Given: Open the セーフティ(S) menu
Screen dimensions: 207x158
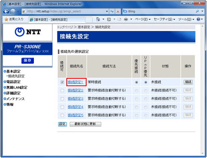Looking at the screenshot, I should [x=164, y=19].
